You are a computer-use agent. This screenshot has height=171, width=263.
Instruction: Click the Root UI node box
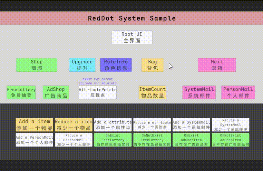tap(132, 37)
